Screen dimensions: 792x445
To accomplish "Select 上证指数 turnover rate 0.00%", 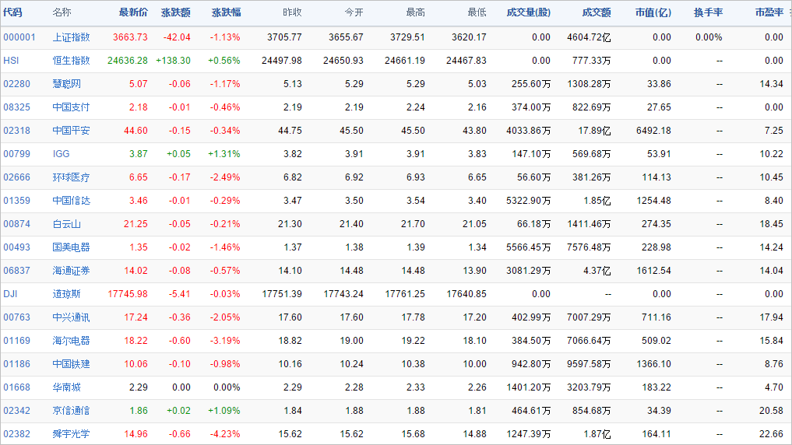I will [x=709, y=37].
